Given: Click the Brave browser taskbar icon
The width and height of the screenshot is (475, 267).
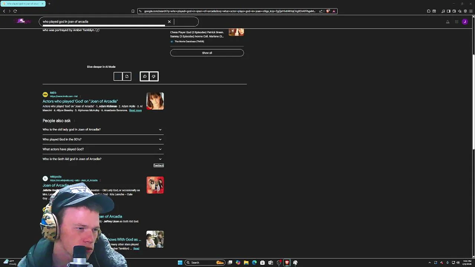Looking at the screenshot, I should pyautogui.click(x=287, y=263).
